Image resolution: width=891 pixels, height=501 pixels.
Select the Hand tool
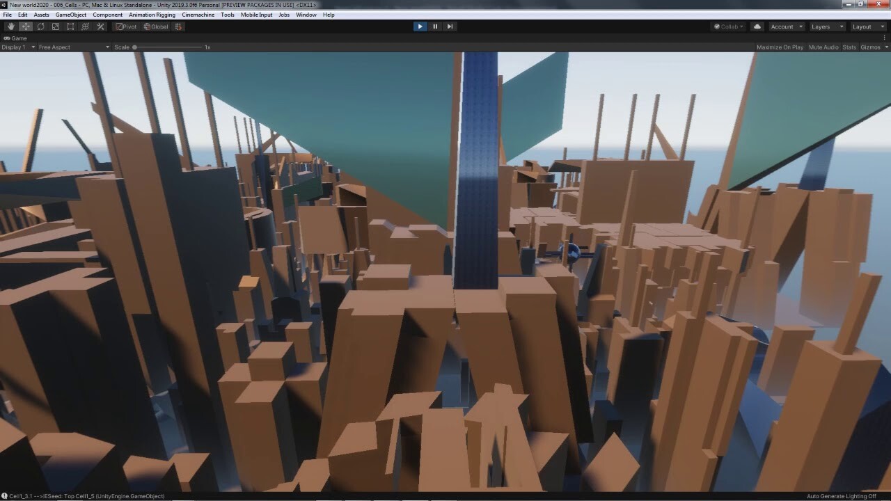click(x=10, y=26)
